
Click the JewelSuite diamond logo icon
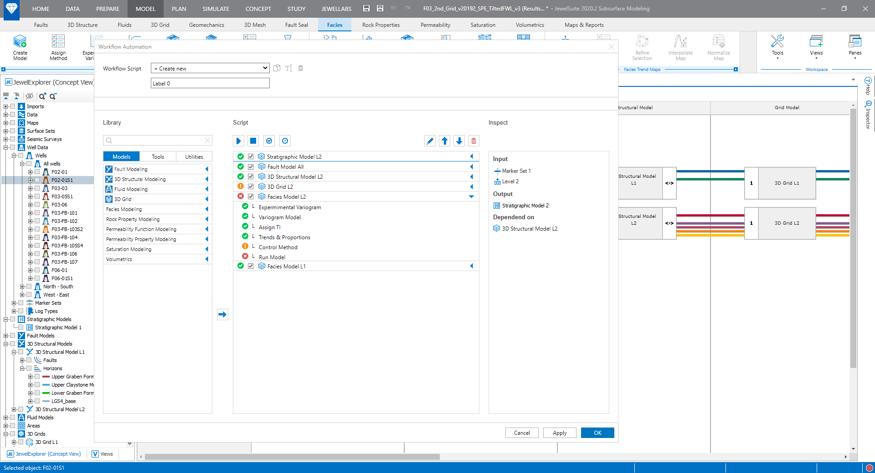[11, 9]
